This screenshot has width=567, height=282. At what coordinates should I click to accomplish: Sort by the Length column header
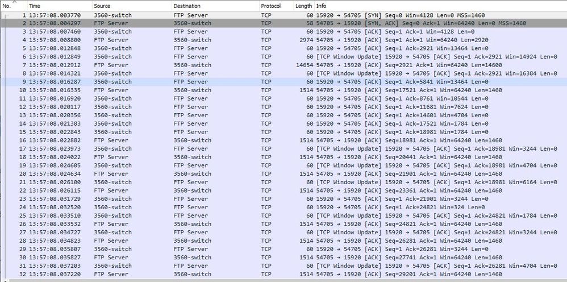coord(304,6)
